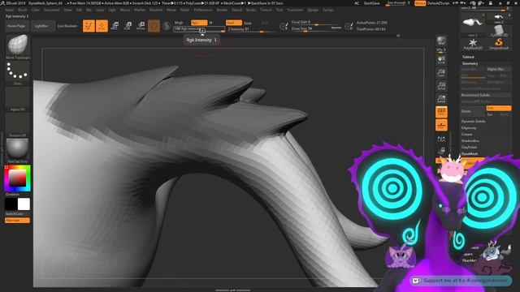520x292 pixels.
Task: Click the lock camera icon
Action: coord(441,151)
